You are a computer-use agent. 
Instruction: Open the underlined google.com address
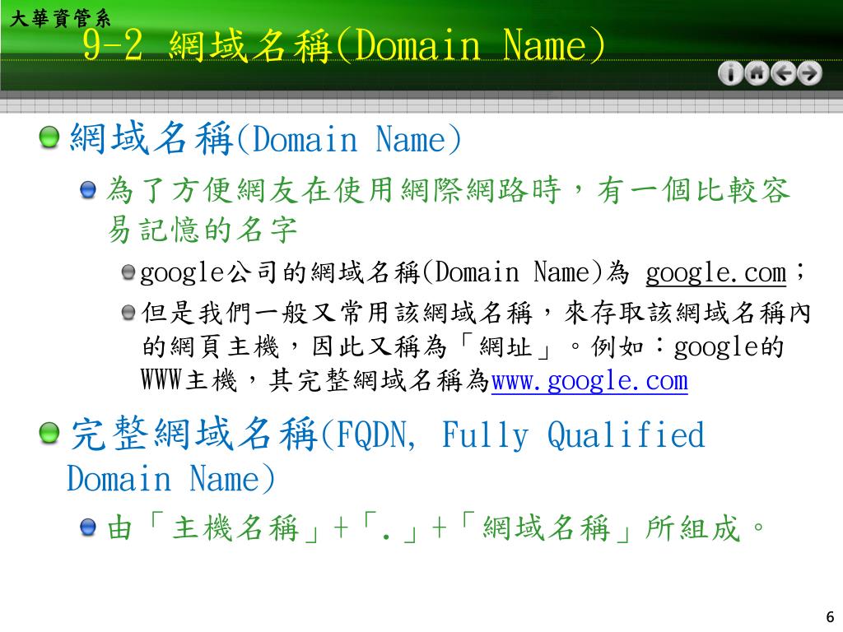click(715, 272)
